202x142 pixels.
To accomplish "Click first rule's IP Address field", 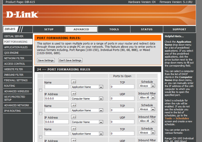I will [x=57, y=98].
